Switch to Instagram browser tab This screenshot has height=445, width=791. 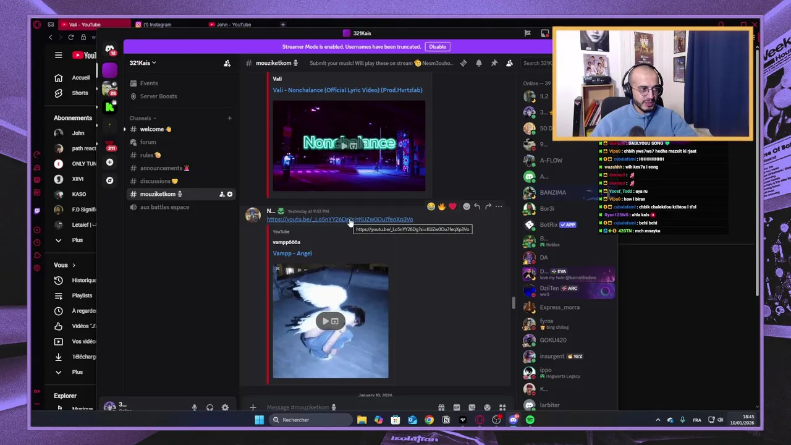158,25
